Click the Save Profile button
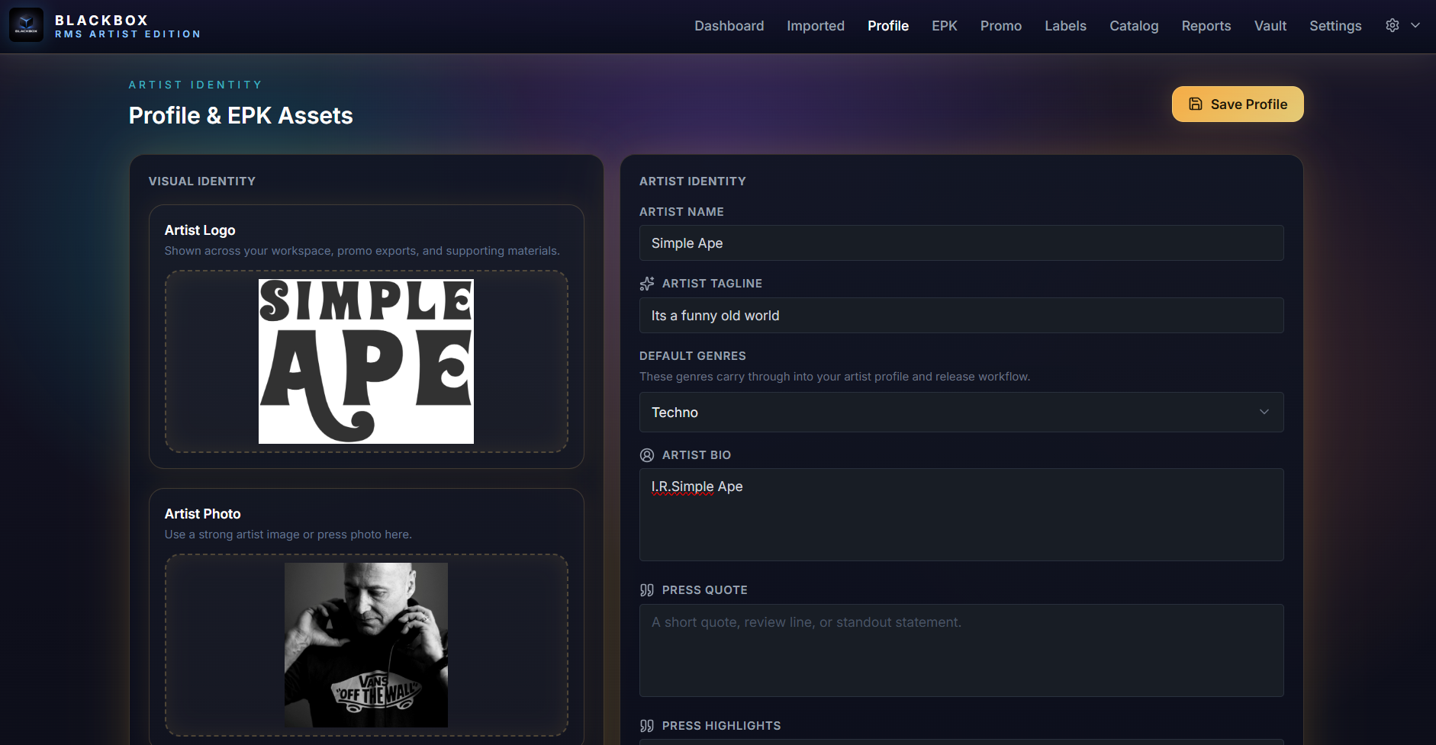This screenshot has width=1436, height=745. (1237, 104)
